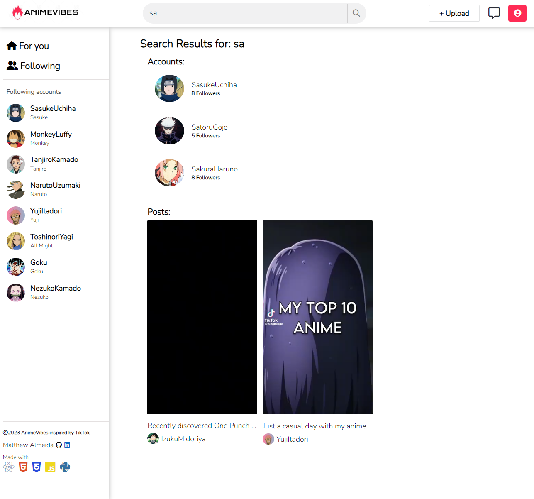Open the black One Punch post thumbnail
Viewport: 534px width, 499px height.
point(202,317)
